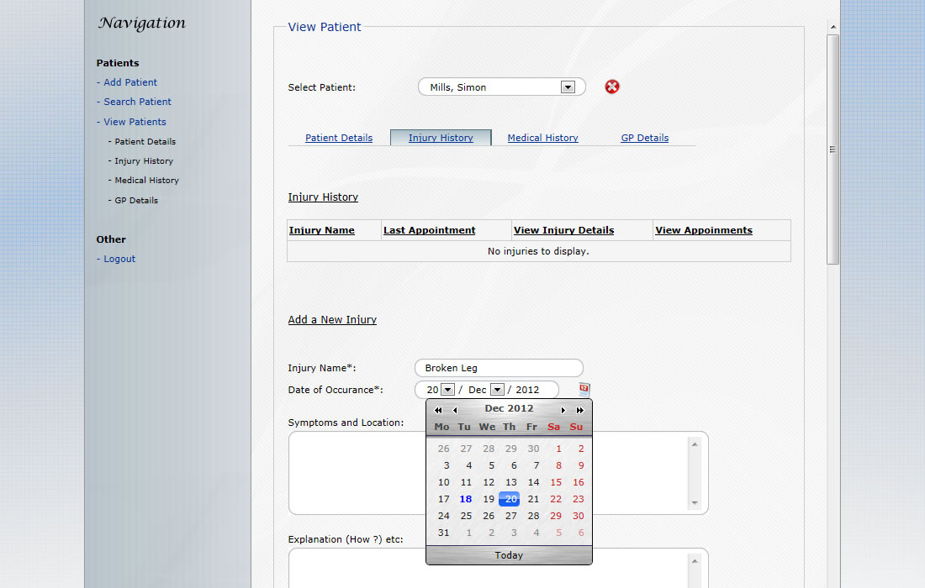Click the Logout link
This screenshot has height=588, width=925.
(119, 259)
